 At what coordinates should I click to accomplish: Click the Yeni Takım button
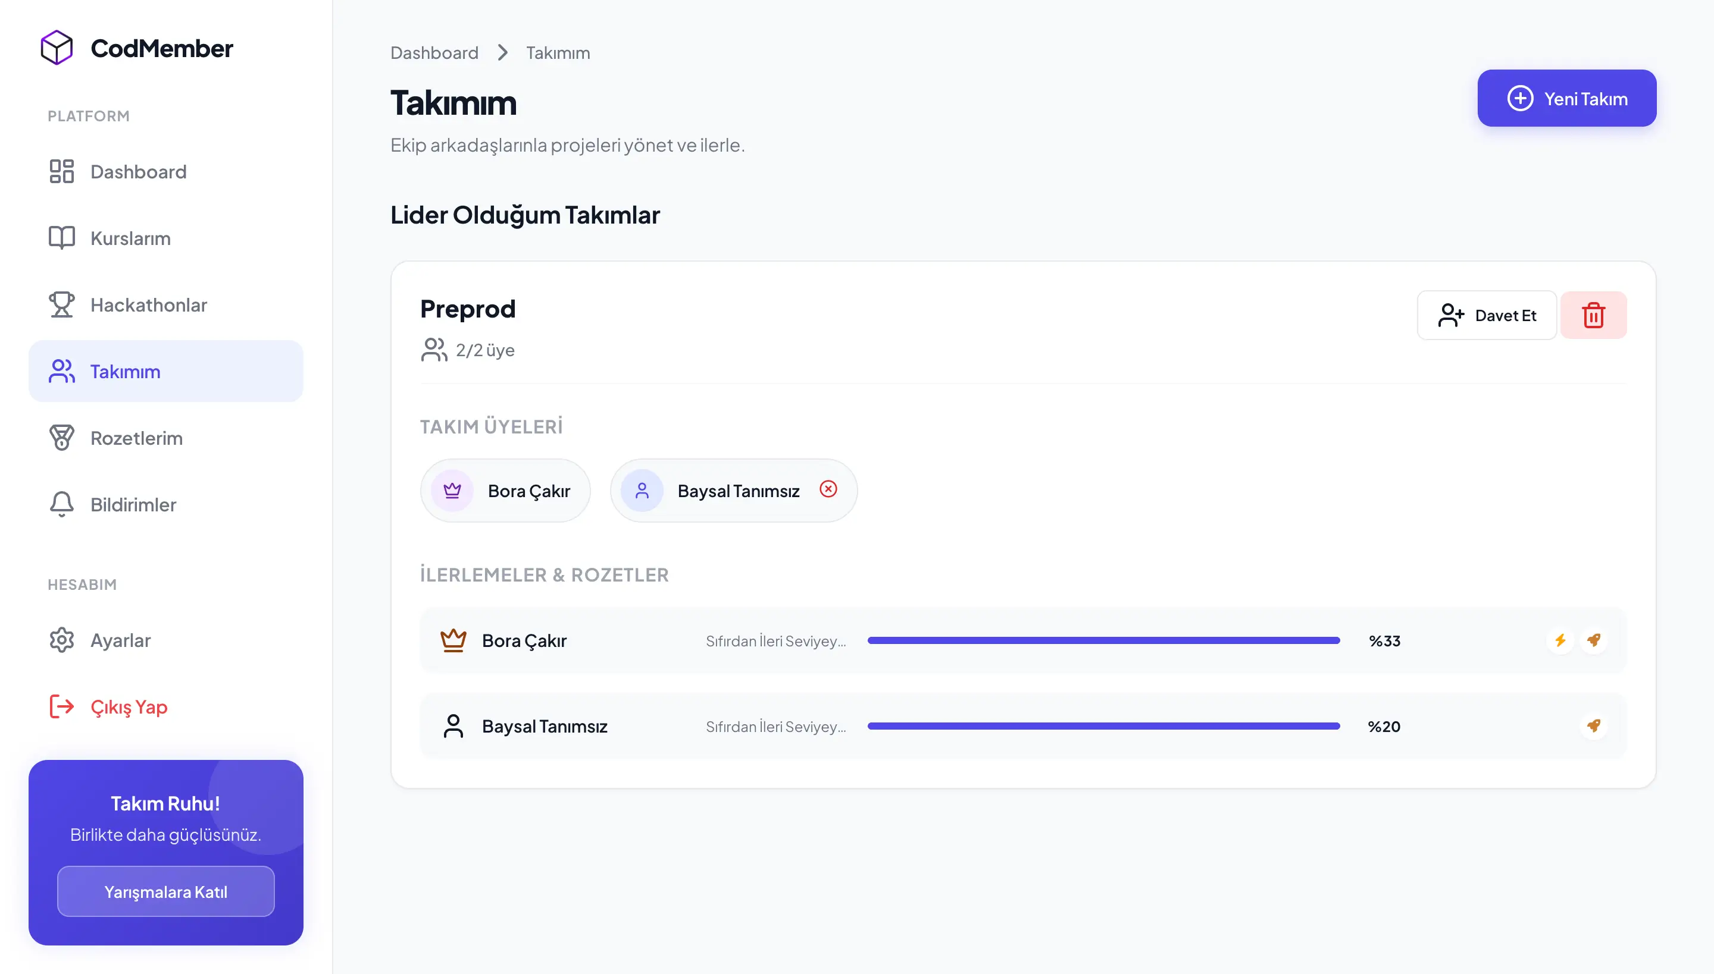tap(1566, 98)
